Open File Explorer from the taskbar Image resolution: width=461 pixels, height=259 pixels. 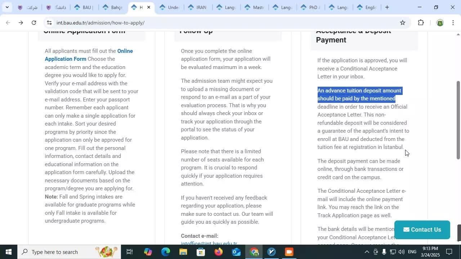pos(183,252)
